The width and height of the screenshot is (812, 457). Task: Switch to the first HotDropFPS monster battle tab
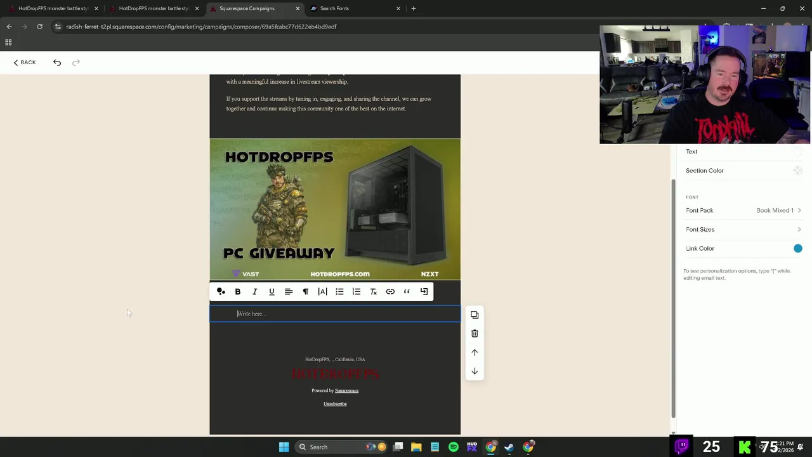(53, 8)
